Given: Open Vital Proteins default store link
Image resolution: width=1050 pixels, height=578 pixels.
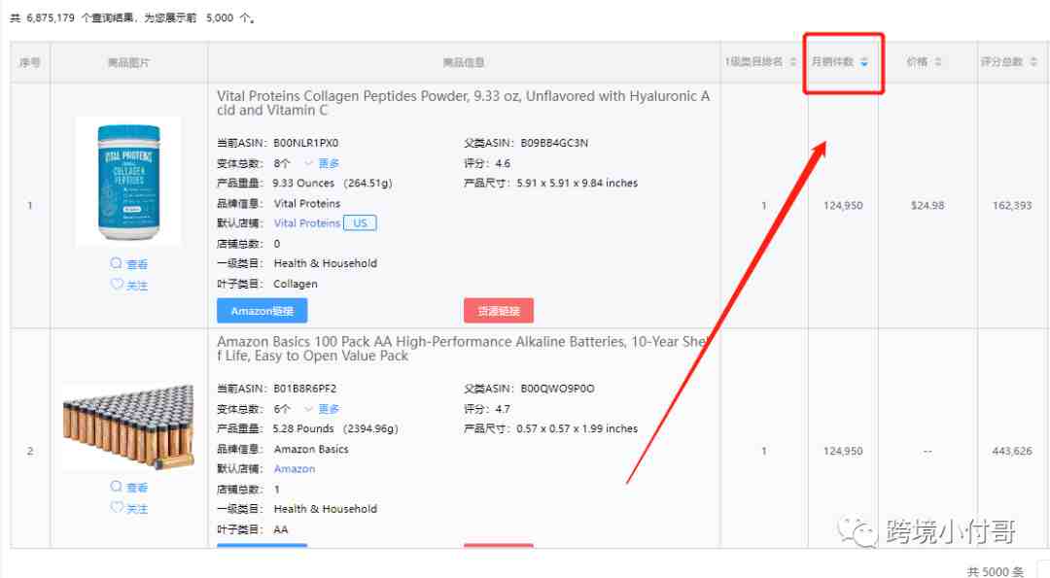Looking at the screenshot, I should 306,223.
